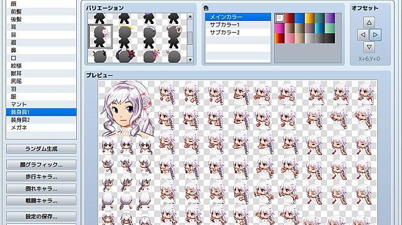The width and height of the screenshot is (402, 225).
Task: Shift offset left with the left arrow
Action: point(363,34)
